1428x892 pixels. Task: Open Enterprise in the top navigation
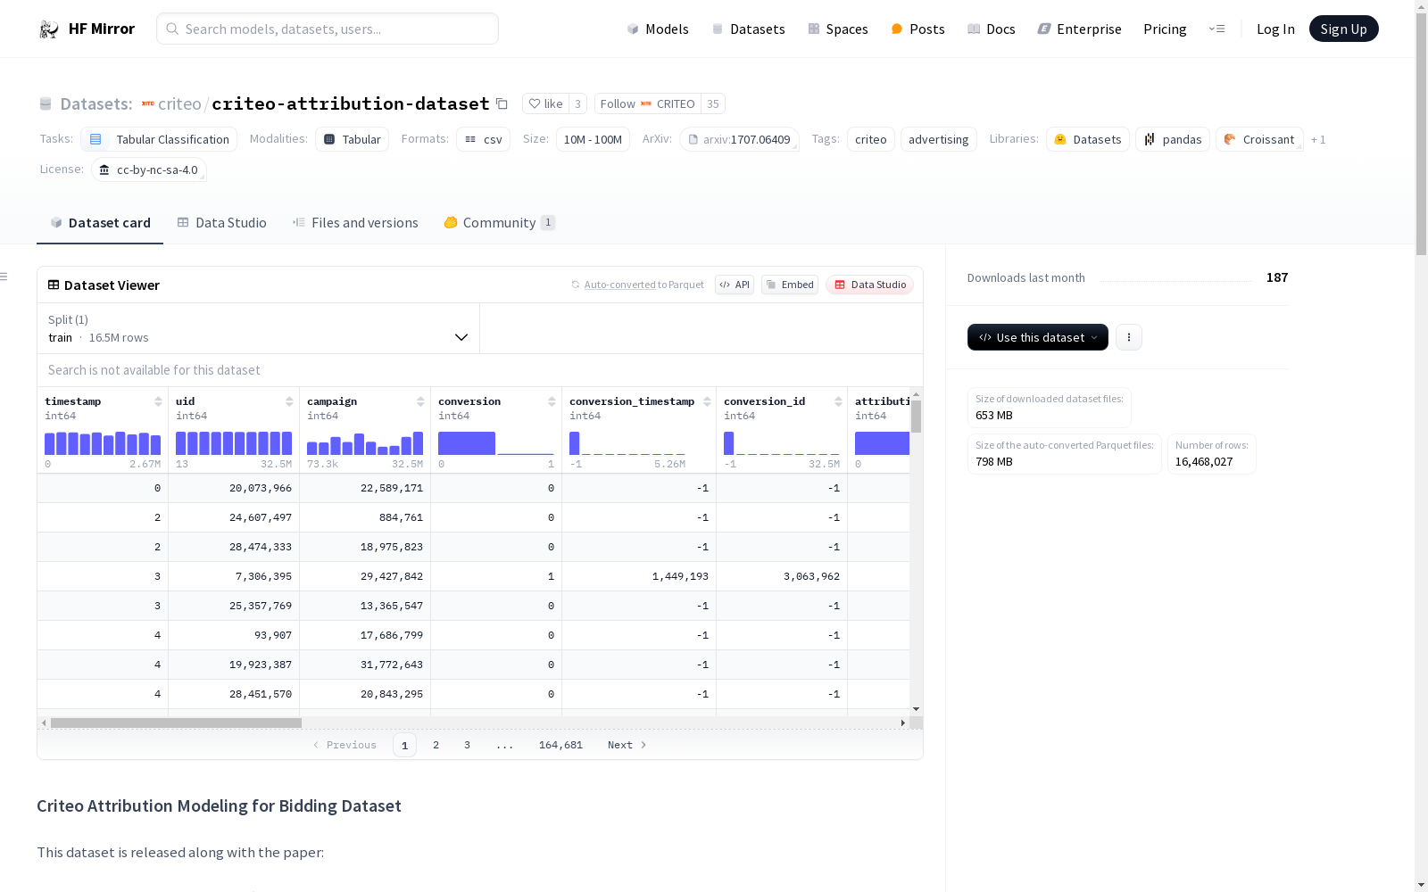[x=1080, y=29]
